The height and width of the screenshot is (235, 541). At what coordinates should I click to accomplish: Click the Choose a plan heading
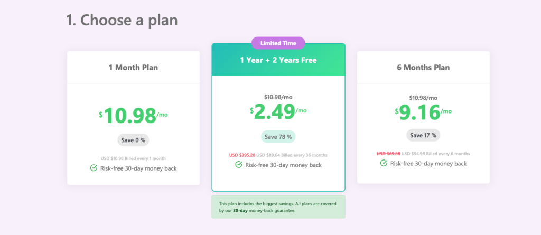pos(122,20)
